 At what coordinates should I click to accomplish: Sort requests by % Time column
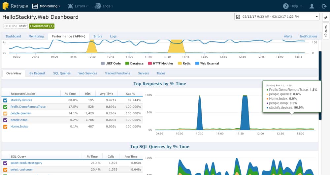pyautogui.click(x=70, y=94)
